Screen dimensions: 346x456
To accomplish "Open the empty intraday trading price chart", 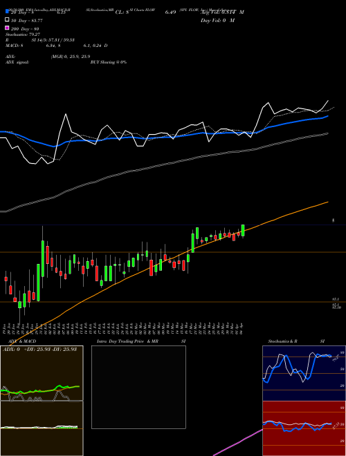I will point(138,387).
